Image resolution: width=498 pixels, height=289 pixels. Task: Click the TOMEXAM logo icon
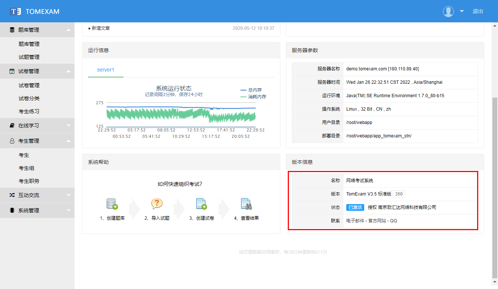pyautogui.click(x=16, y=11)
